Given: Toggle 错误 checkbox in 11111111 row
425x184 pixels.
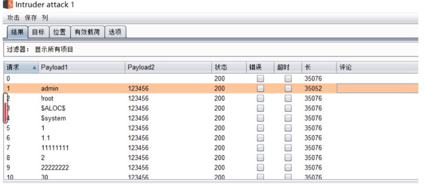Looking at the screenshot, I should click(260, 148).
